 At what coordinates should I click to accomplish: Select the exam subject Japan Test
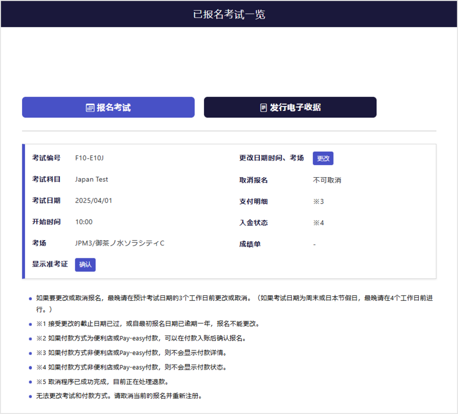point(91,179)
